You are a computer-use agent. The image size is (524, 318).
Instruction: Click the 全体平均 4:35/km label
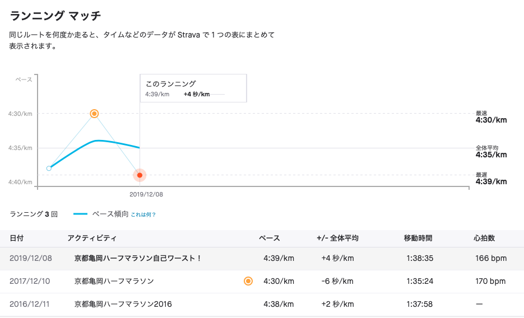point(491,152)
